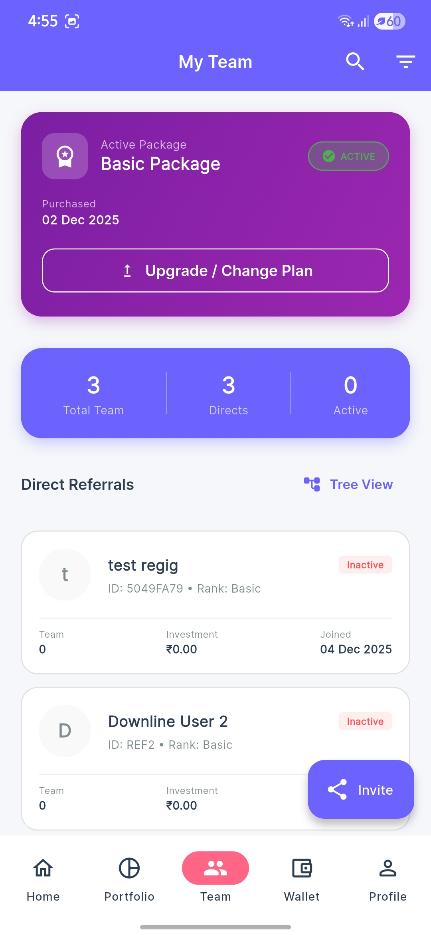Screen dimensions: 431x935
Task: Open Portfolio pie chart icon
Action: [129, 868]
